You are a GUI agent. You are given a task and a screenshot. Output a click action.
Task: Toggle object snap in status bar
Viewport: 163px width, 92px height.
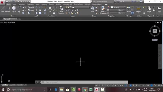click(126, 85)
